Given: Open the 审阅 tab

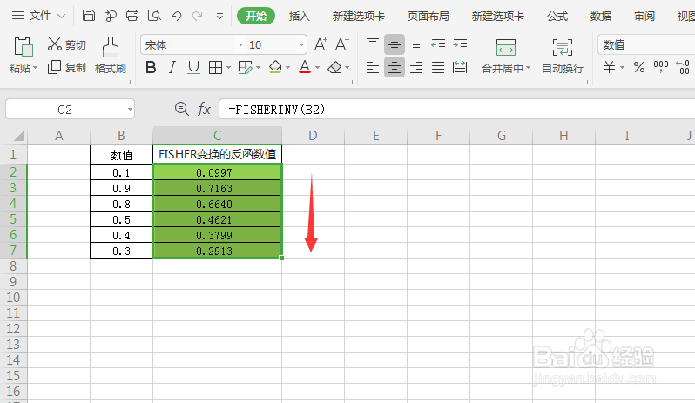Looking at the screenshot, I should (x=644, y=17).
